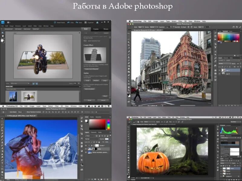Open blend mode Normal dropdown in mountains window
Image resolution: width=242 pixels, height=181 pixels.
pos(92,139)
